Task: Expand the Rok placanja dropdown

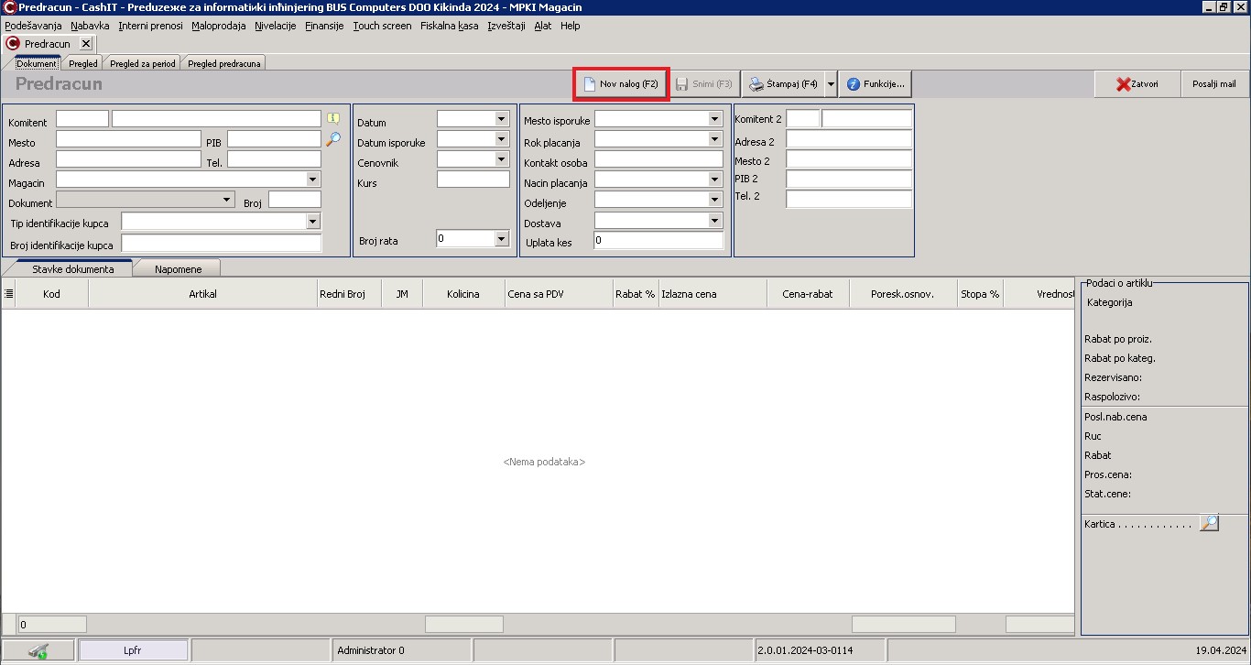Action: pyautogui.click(x=715, y=139)
